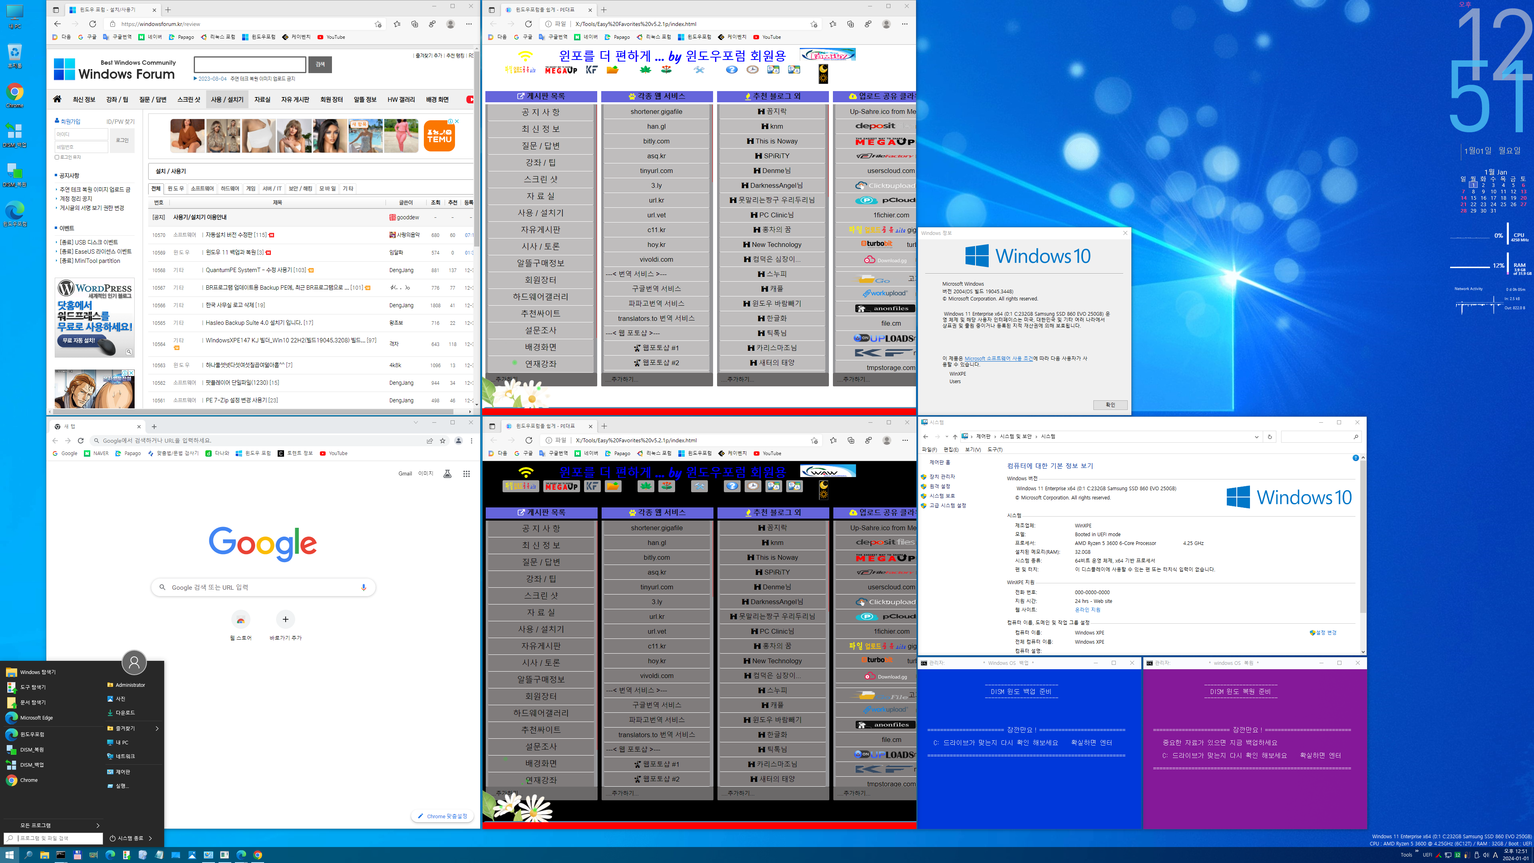Bookmark this tab star icon in Chrome
The image size is (1534, 863).
(x=443, y=441)
